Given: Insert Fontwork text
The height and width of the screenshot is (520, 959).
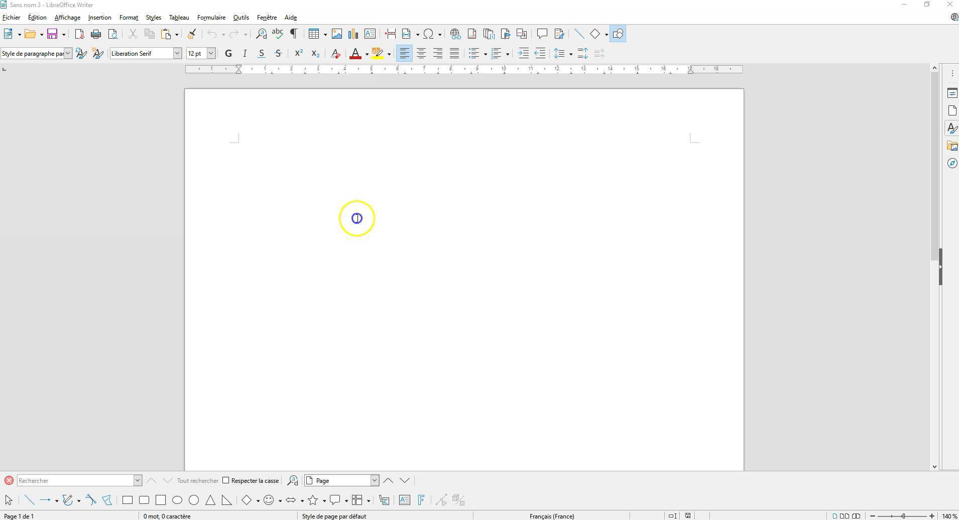Looking at the screenshot, I should [421, 500].
